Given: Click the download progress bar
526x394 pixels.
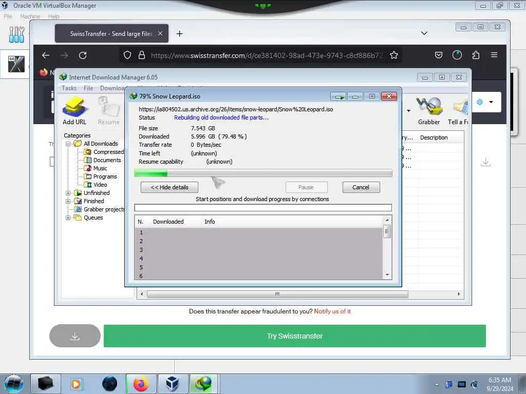Looking at the screenshot, I should [263, 173].
